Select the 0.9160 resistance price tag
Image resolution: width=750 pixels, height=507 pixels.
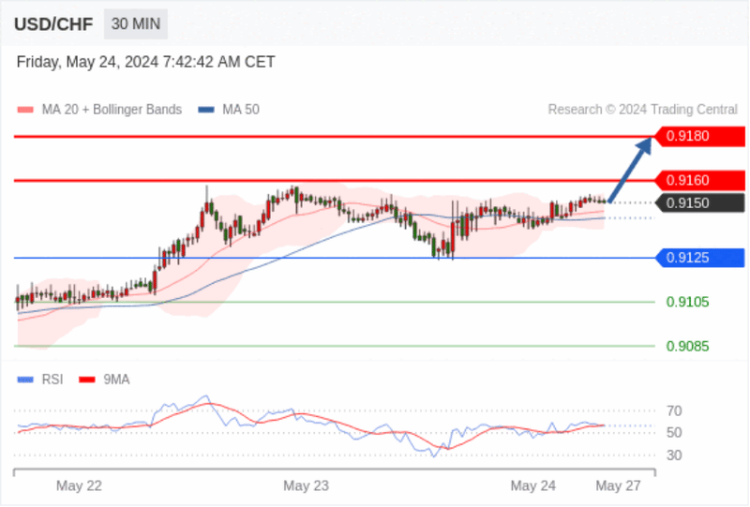coord(699,180)
